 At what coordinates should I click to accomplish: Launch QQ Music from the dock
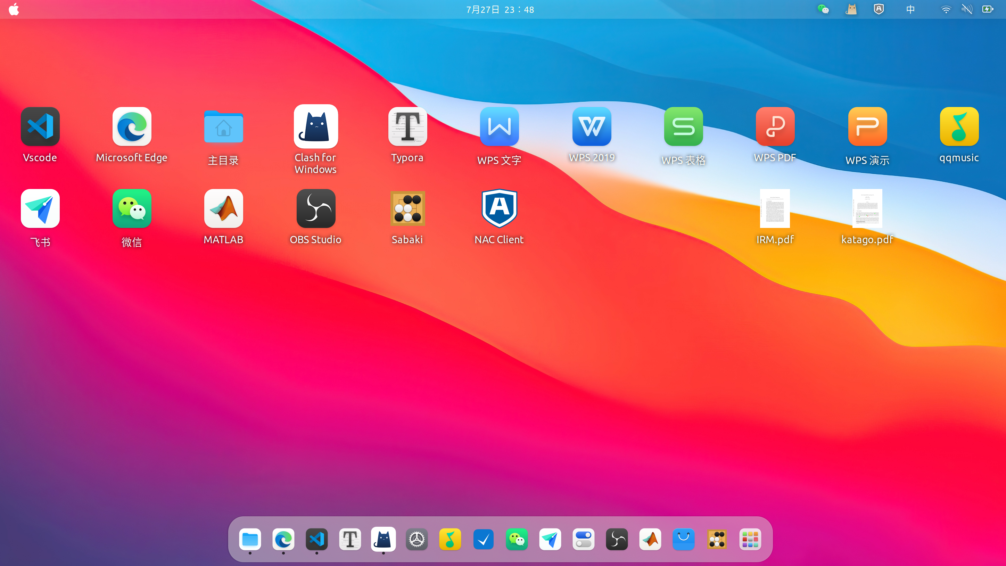click(450, 540)
